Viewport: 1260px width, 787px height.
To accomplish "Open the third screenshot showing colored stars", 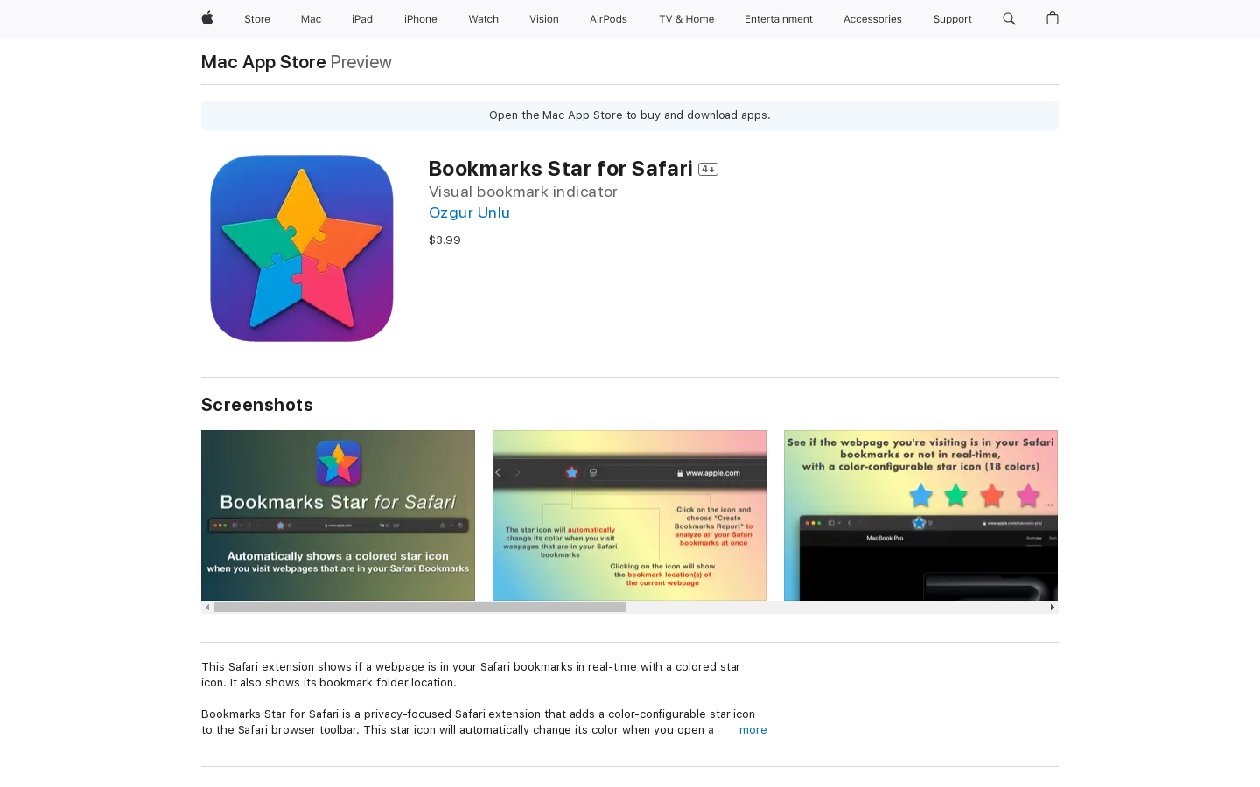I will tap(920, 515).
